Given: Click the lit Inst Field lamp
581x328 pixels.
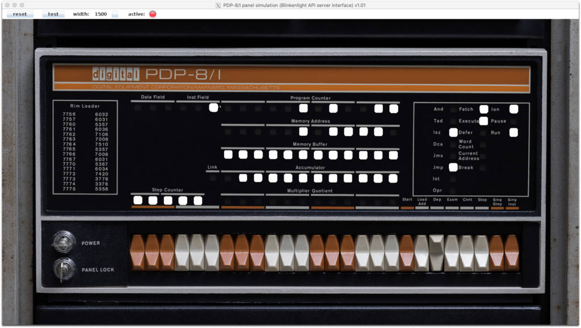Looking at the screenshot, I should 213,108.
